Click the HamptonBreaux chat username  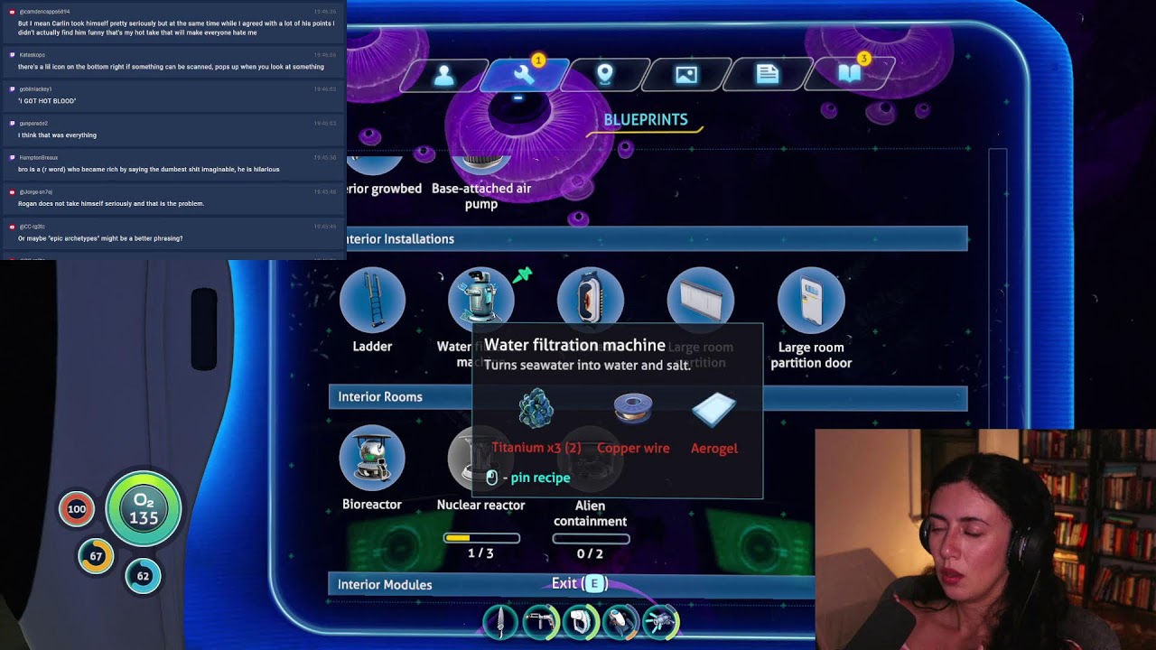[38, 158]
